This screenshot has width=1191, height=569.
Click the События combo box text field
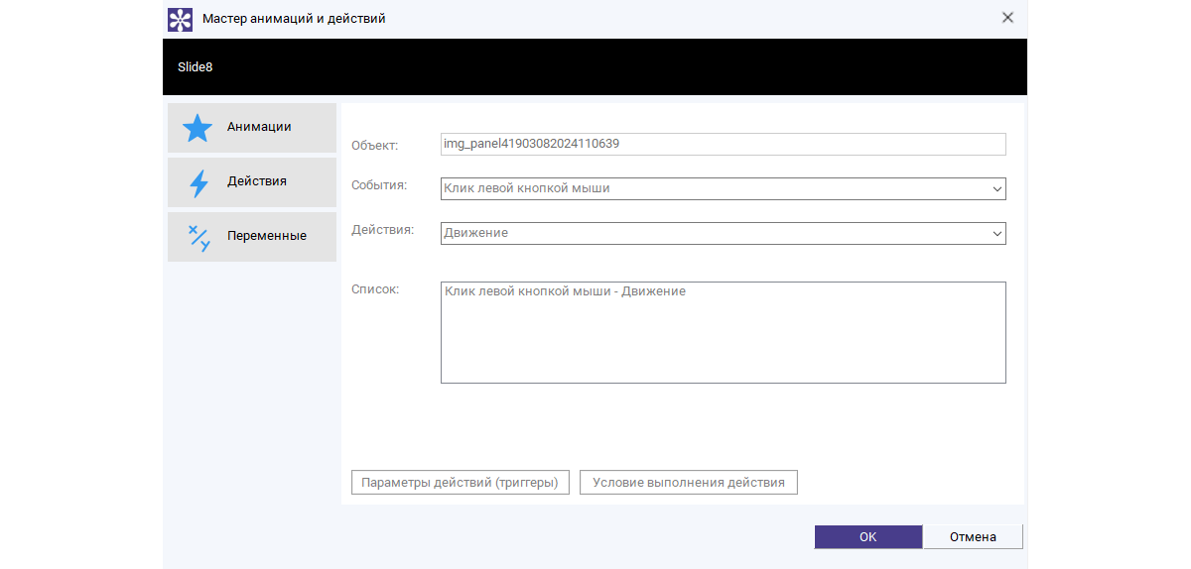(x=695, y=188)
